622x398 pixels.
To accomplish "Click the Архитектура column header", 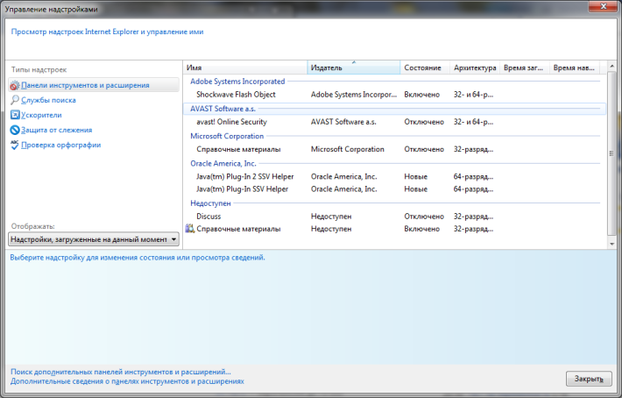I will [x=474, y=68].
